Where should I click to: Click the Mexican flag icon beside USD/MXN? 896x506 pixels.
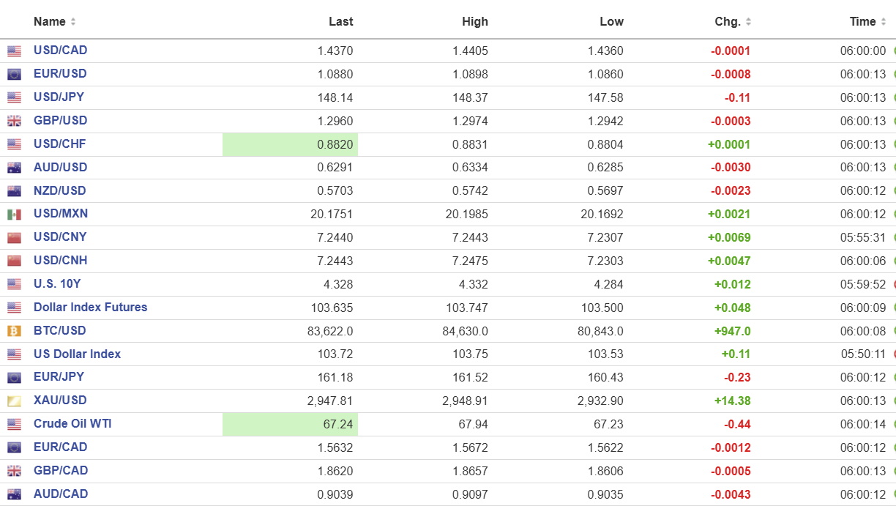click(x=14, y=215)
